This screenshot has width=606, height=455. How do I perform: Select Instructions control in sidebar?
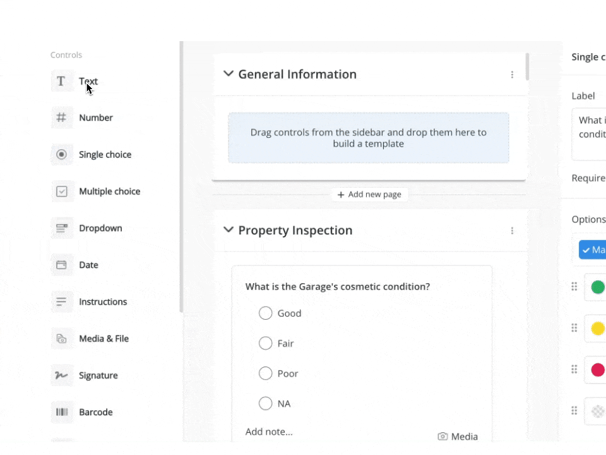pos(102,302)
